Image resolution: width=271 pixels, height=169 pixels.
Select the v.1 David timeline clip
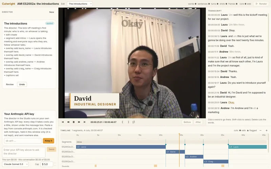click(x=175, y=152)
